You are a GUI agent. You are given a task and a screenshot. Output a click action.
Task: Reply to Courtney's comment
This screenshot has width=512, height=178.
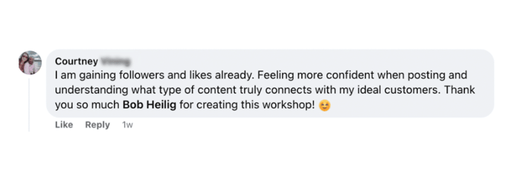97,125
